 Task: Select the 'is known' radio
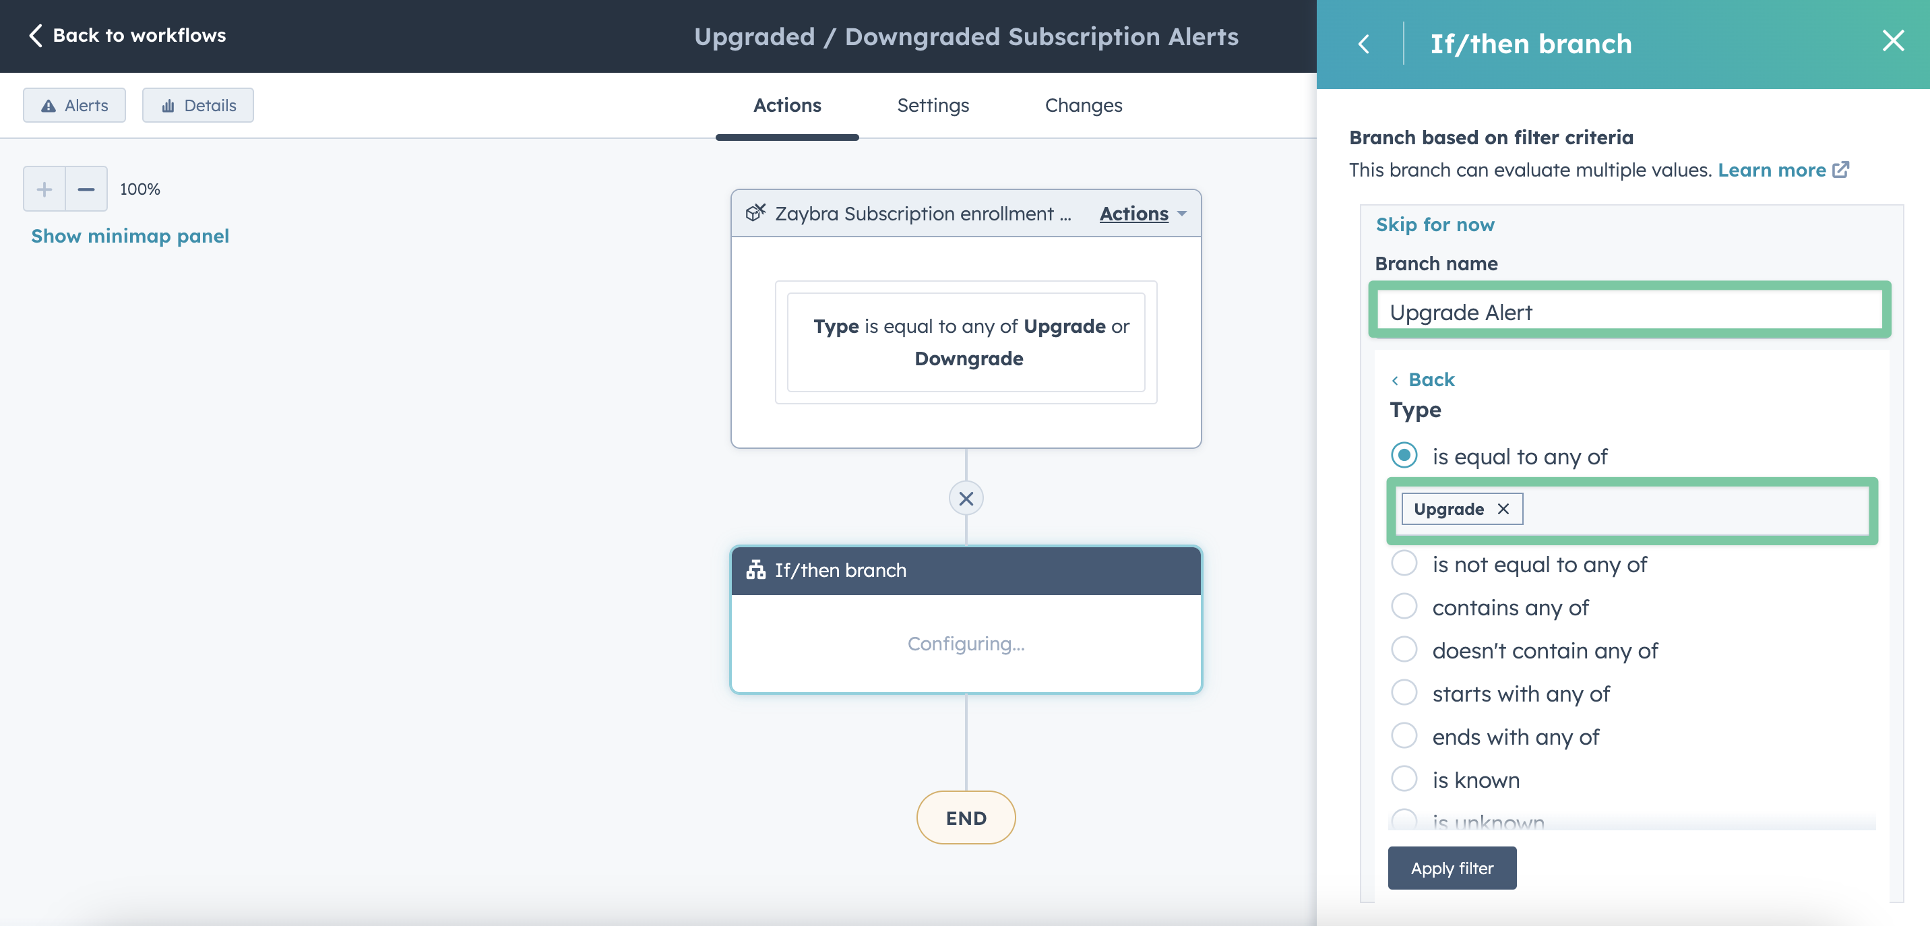point(1404,779)
